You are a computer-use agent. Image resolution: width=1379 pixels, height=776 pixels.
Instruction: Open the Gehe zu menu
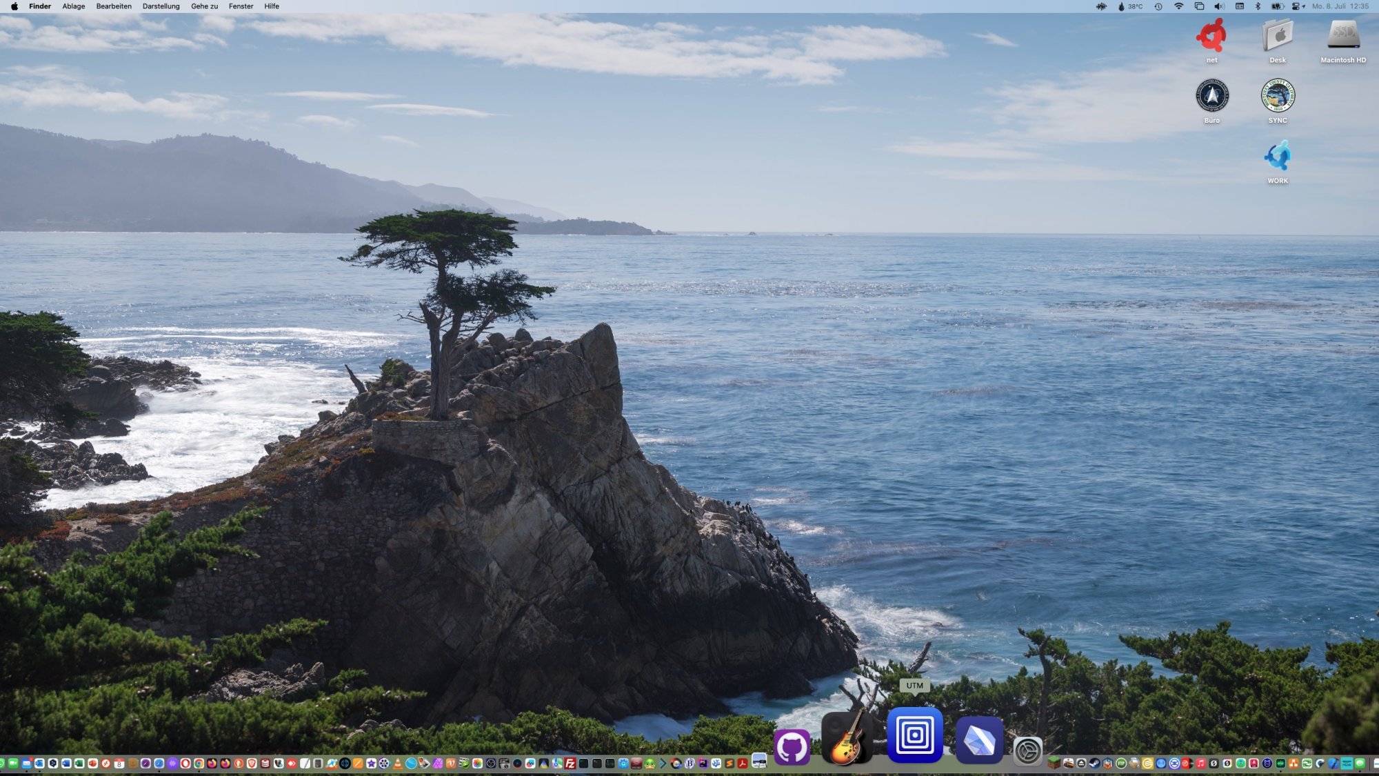click(x=204, y=6)
